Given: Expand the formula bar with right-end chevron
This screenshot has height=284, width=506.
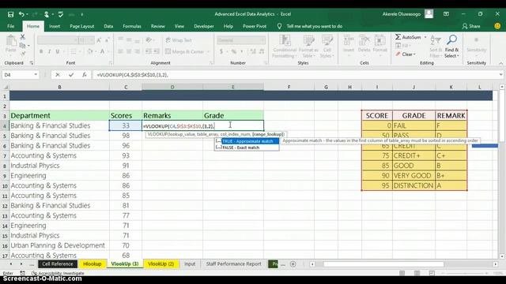Looking at the screenshot, I should click(x=500, y=75).
